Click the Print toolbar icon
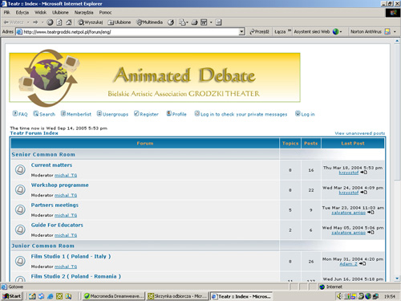This screenshot has height=301, width=401. coord(195,22)
